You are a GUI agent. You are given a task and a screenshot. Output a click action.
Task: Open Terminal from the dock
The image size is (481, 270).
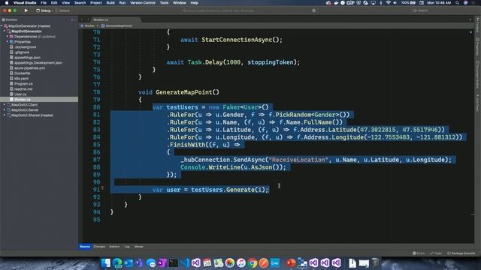click(174, 262)
